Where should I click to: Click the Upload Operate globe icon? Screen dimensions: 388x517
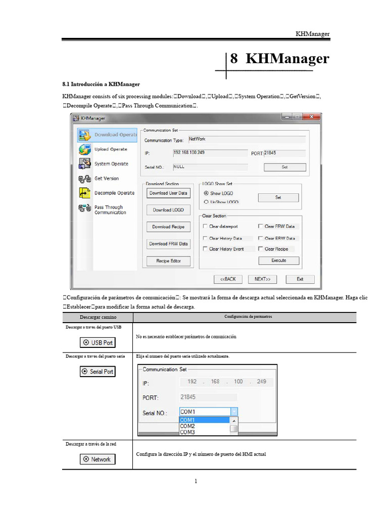coord(85,149)
